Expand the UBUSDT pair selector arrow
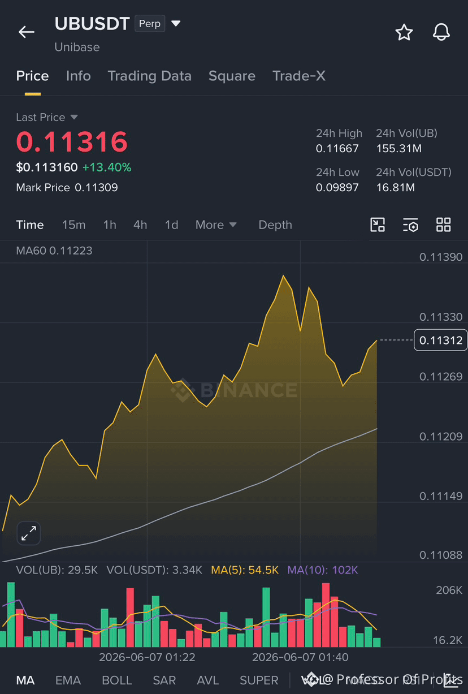 [176, 24]
